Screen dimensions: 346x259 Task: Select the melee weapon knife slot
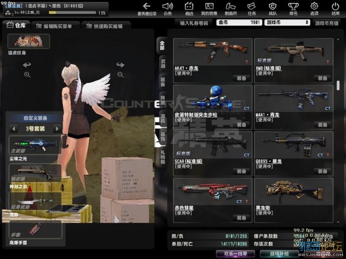[35, 201]
